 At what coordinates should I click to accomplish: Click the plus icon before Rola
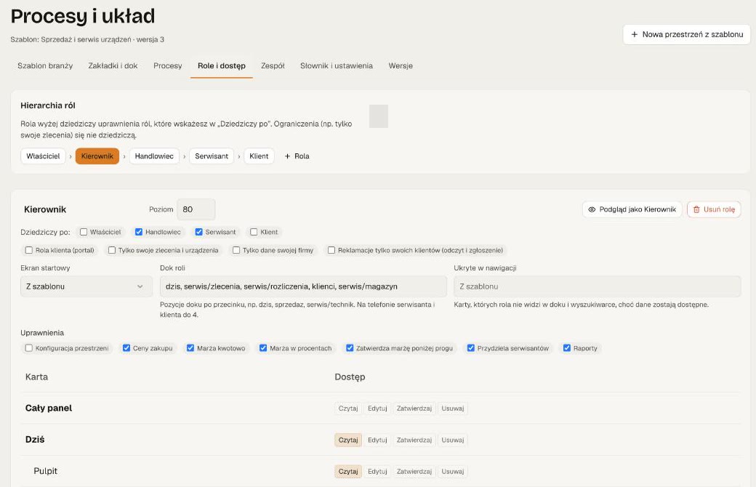coord(288,156)
